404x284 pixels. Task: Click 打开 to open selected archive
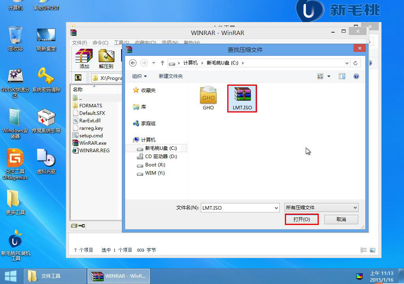[x=302, y=219]
